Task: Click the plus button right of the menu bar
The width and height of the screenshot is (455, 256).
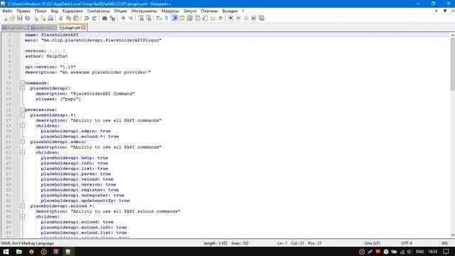Action: click(436, 11)
